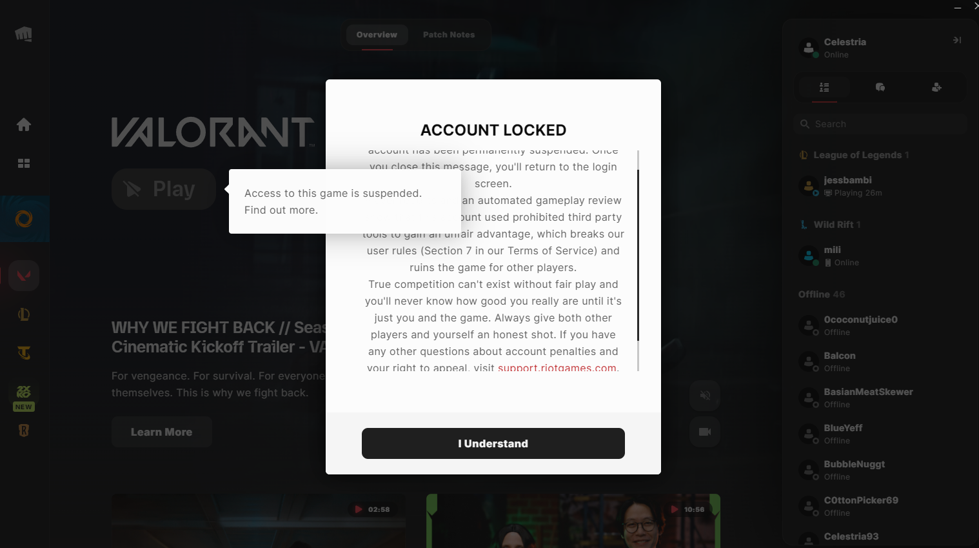Screen dimensions: 979x548
Task: Collapse the friends social panel
Action: click(x=957, y=40)
